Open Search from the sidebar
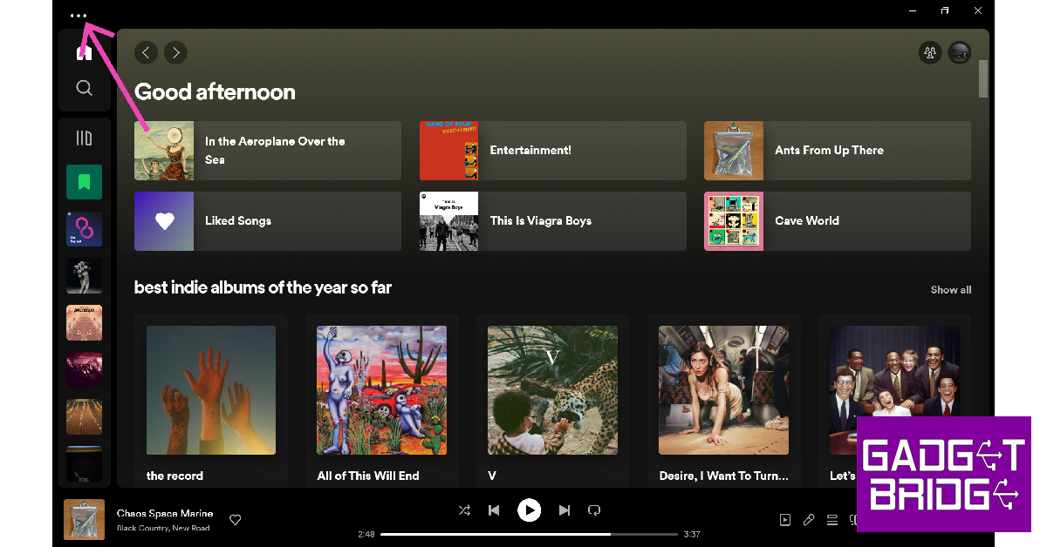The width and height of the screenshot is (1047, 547). point(84,88)
